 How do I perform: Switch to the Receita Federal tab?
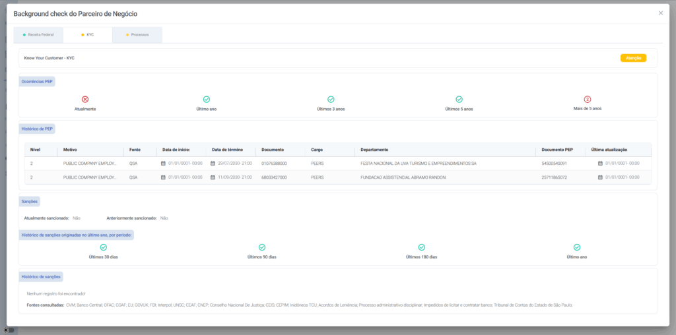[x=38, y=34]
